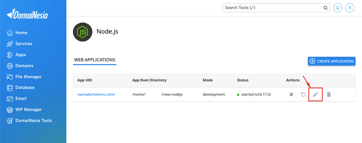
Task: Click the DomaiNesia logo
Action: tap(27, 14)
